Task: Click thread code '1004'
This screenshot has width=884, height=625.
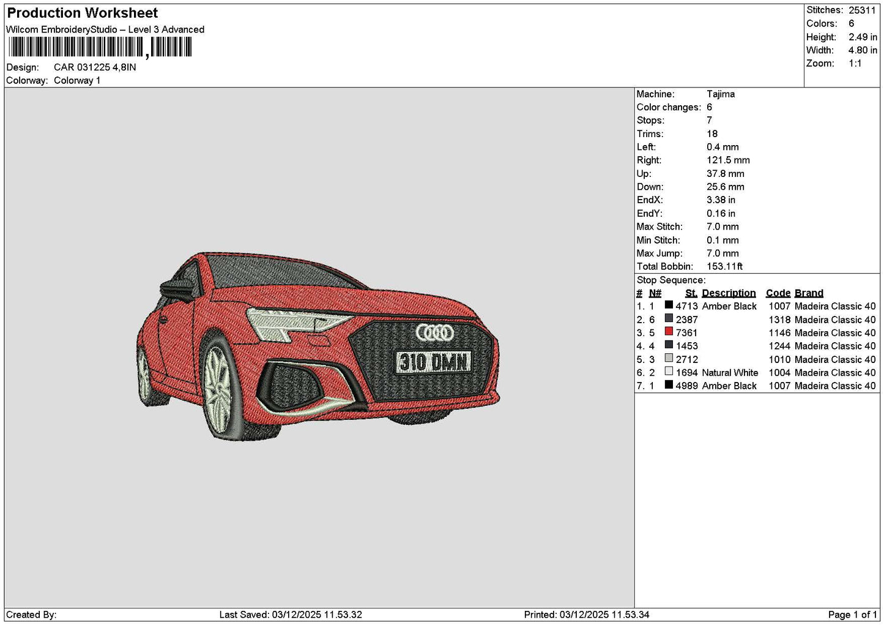Action: [x=779, y=373]
